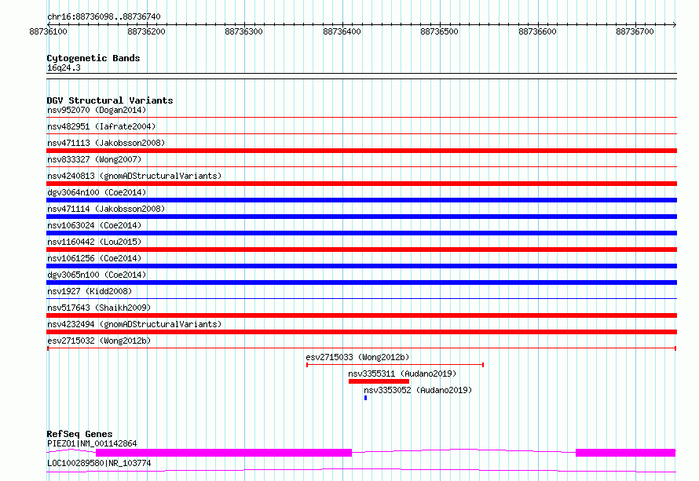Click the red nsv517643 variant bar
Image resolution: width=699 pixels, height=481 pixels.
coord(361,315)
